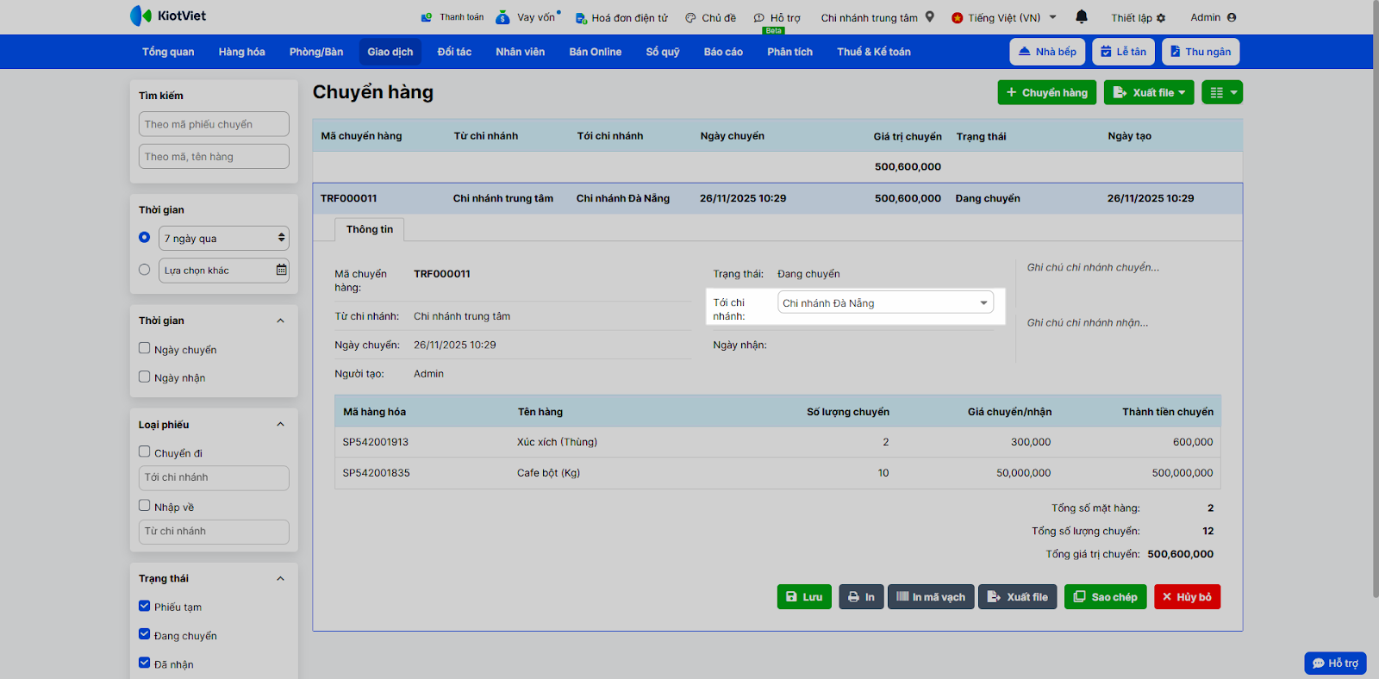Click the Xuất file button in detail panel
The height and width of the screenshot is (679, 1379).
click(x=1018, y=596)
